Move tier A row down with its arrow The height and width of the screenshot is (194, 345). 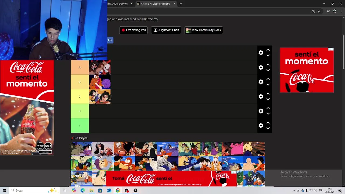coord(268,70)
